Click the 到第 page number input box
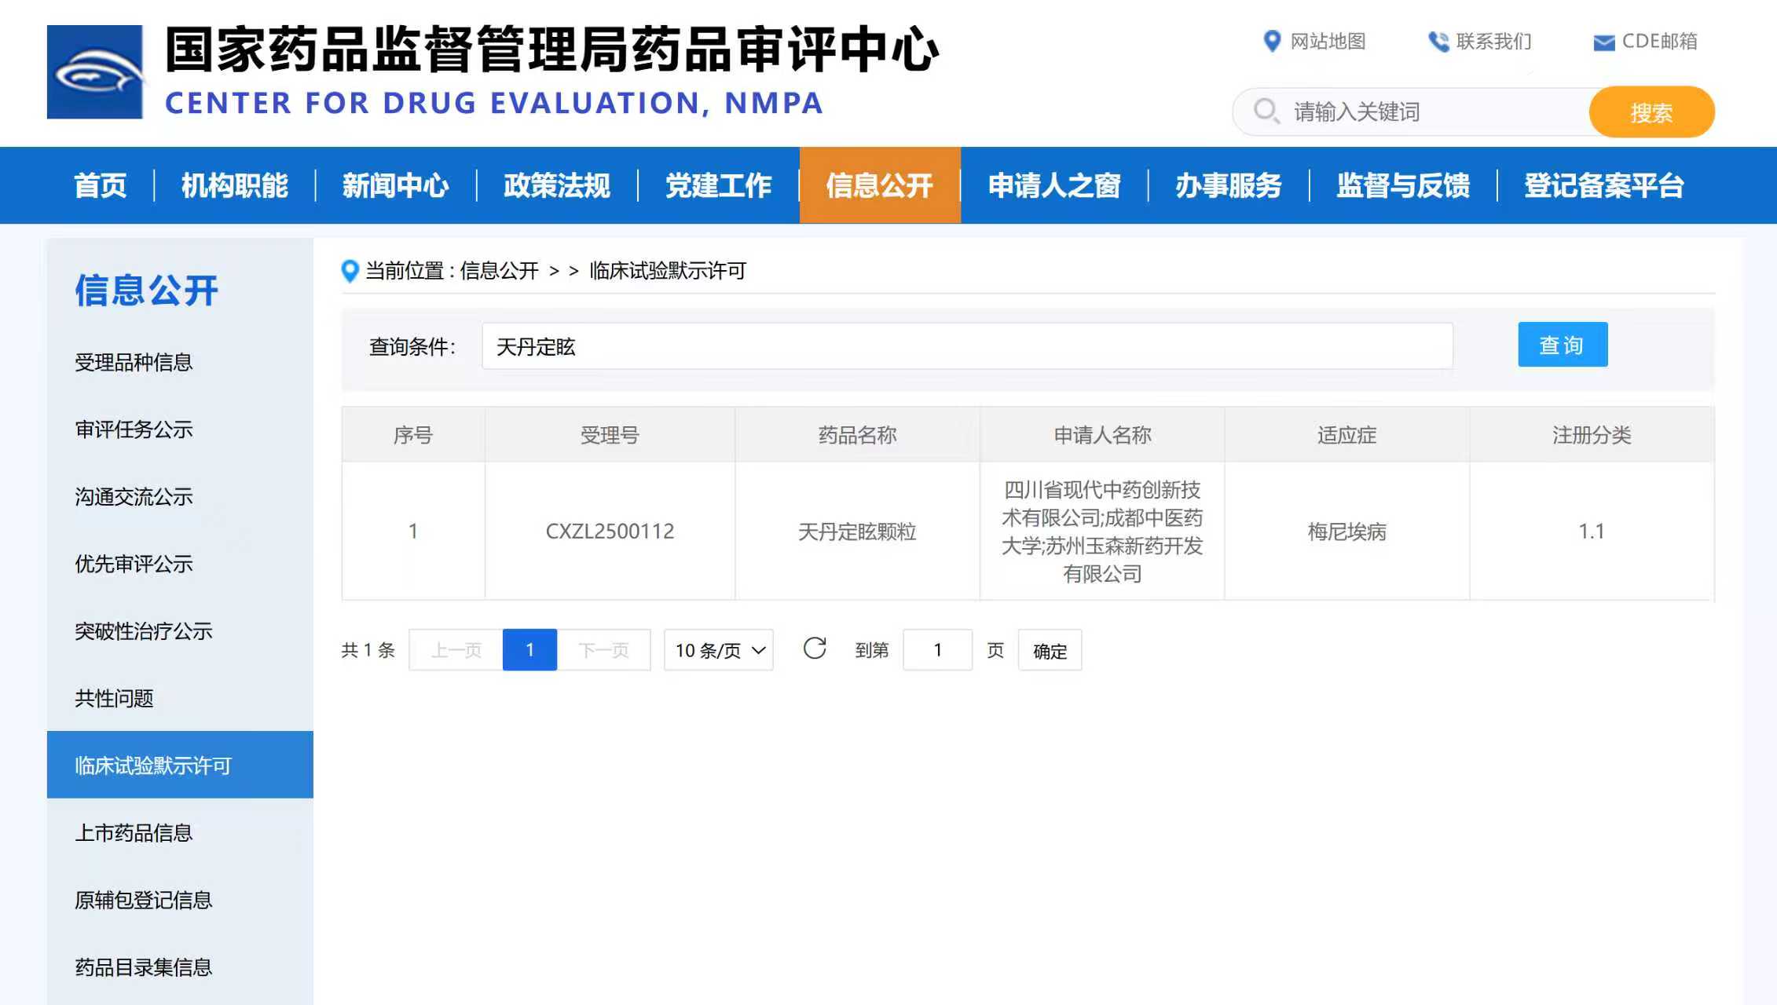This screenshot has width=1777, height=1005. 937,650
